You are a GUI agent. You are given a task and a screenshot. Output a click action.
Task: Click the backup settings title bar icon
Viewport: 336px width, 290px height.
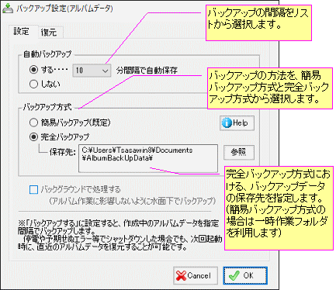(x=8, y=8)
